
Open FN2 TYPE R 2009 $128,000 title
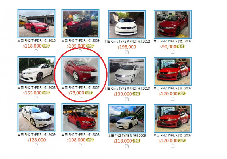[37, 135]
